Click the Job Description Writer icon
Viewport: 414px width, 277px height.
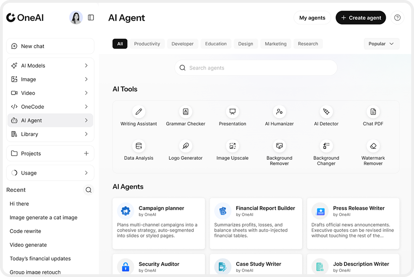[x=320, y=267]
